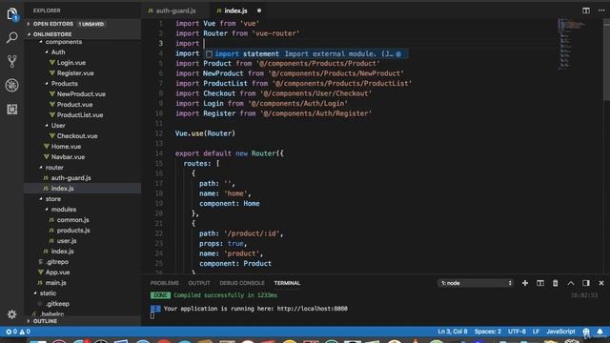Open main.js file

55,283
